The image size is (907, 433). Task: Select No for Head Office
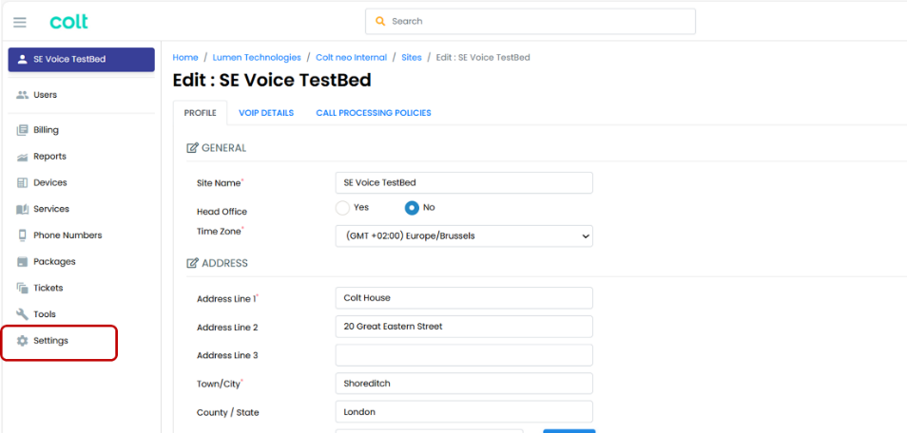pos(412,208)
